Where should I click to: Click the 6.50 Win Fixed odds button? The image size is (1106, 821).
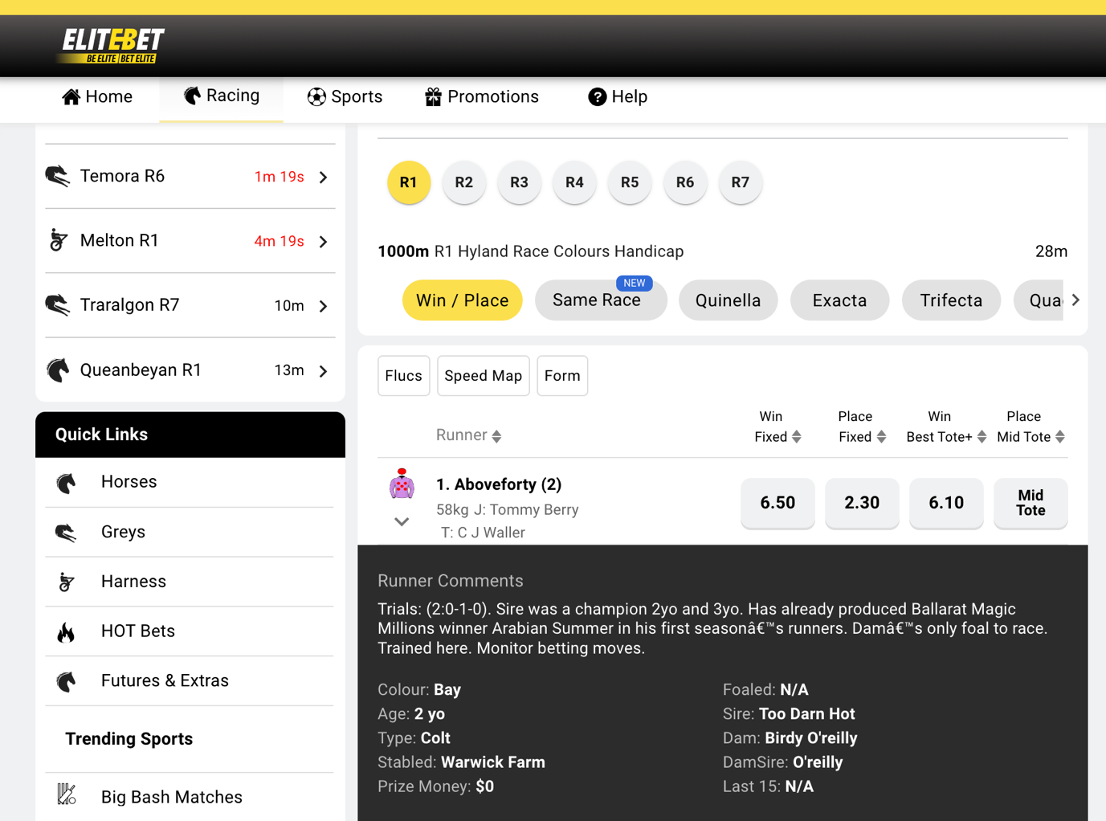click(777, 503)
